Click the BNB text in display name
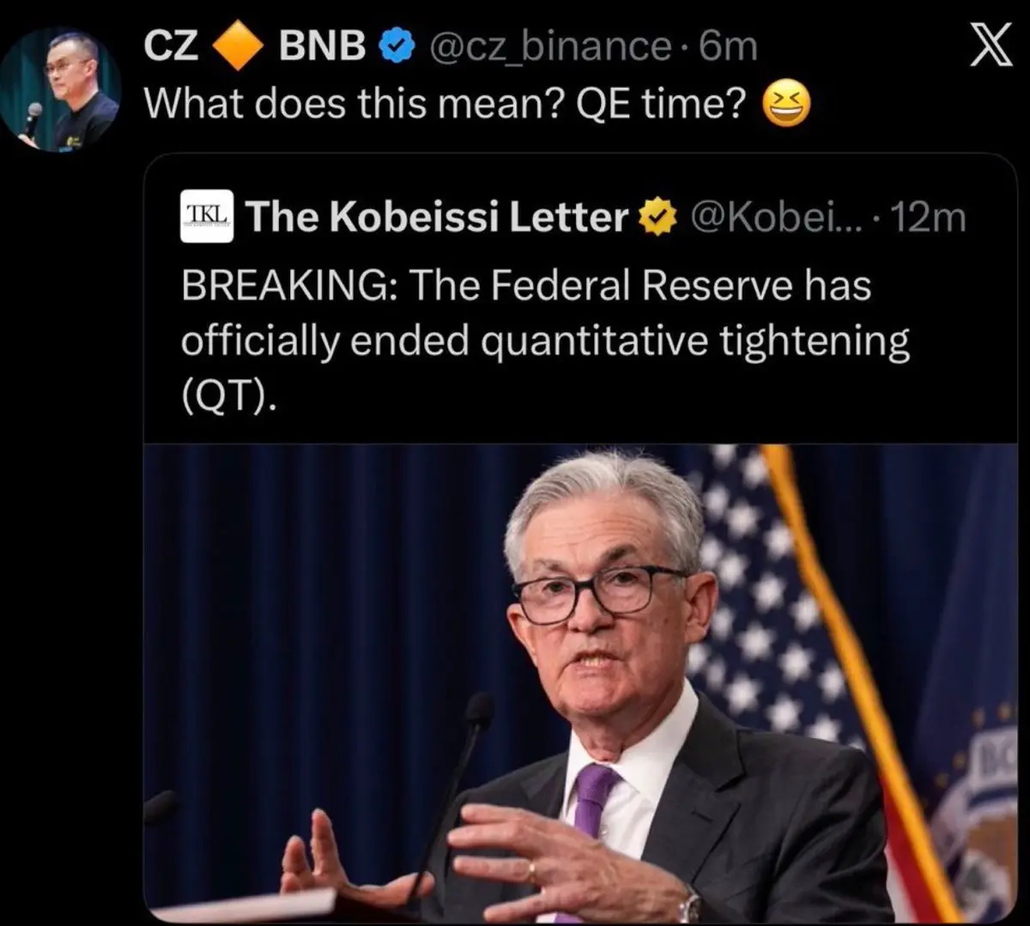 point(323,47)
